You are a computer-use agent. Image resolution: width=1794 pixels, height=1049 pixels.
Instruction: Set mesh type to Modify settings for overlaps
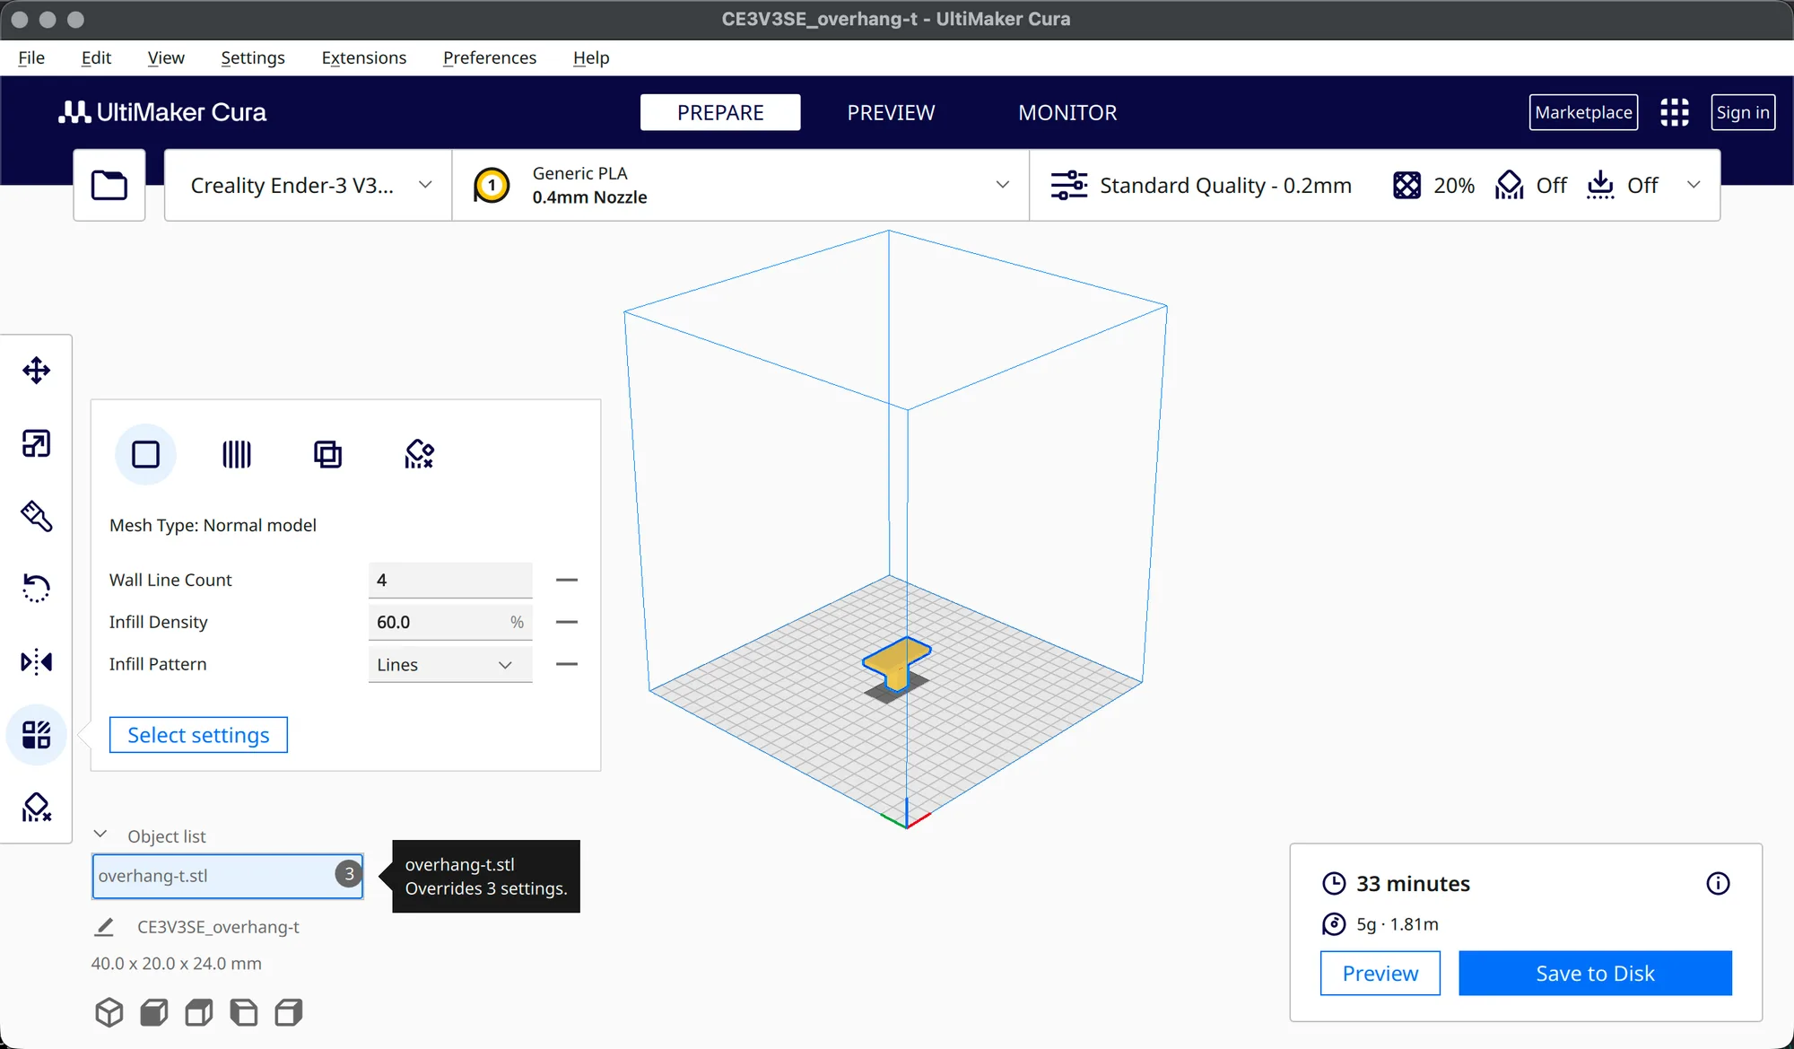pos(327,454)
